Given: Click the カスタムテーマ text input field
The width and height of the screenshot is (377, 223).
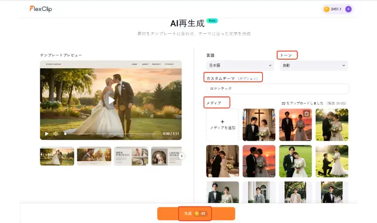Looking at the screenshot, I should [x=277, y=88].
